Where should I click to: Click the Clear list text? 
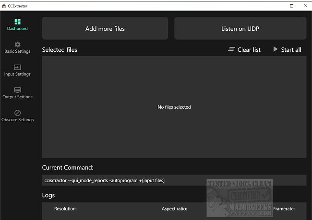pyautogui.click(x=249, y=50)
